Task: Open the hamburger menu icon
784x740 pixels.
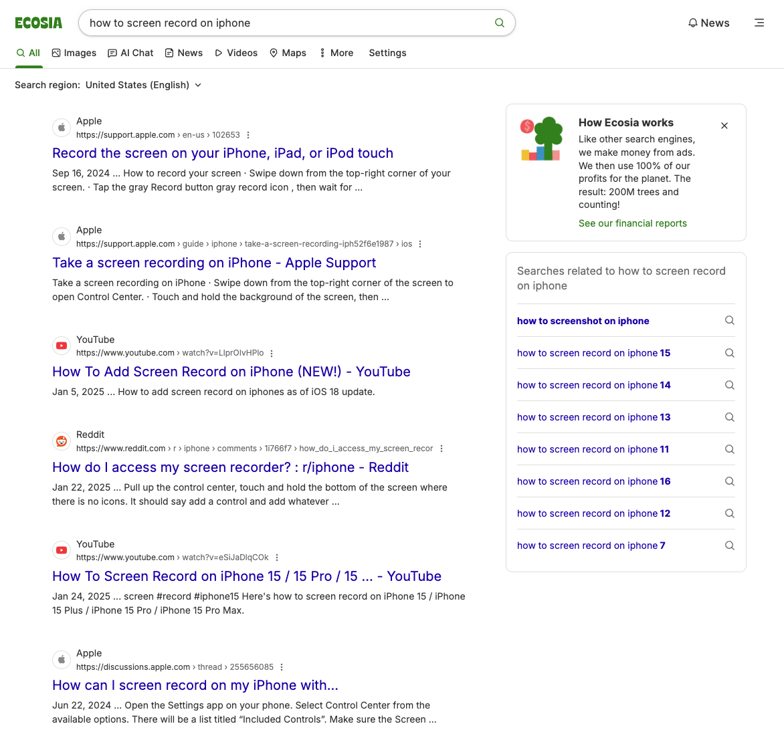Action: click(759, 23)
